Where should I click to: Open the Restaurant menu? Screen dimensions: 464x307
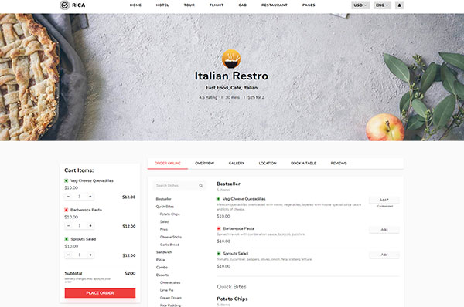coord(275,5)
